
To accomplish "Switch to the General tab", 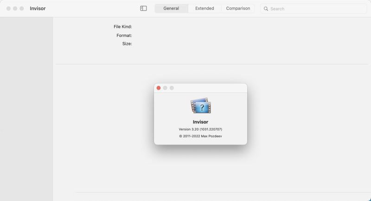I will click(171, 8).
